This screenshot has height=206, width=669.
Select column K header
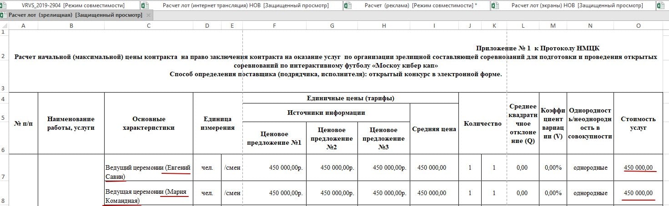tap(494, 26)
